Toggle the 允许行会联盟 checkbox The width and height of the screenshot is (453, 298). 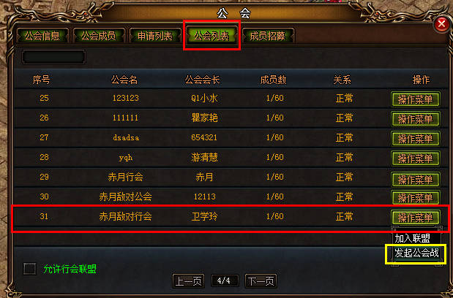(30, 269)
